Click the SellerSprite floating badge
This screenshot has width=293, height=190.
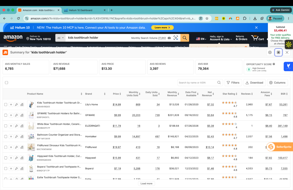[x=280, y=147]
